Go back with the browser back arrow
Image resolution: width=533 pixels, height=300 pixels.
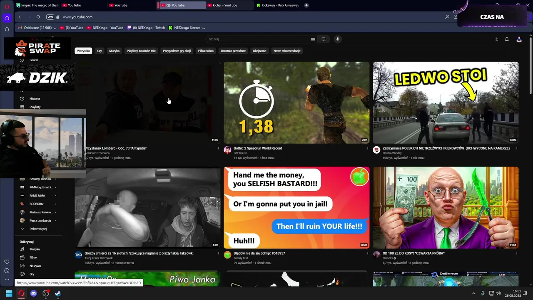(20, 17)
